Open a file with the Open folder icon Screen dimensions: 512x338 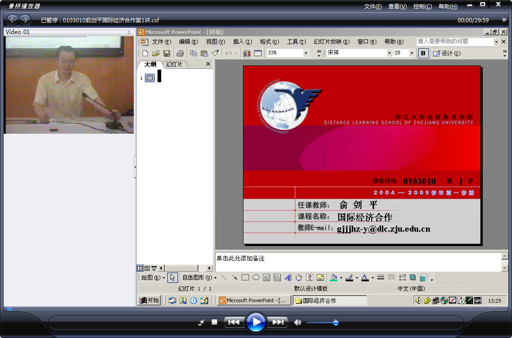tap(156, 53)
